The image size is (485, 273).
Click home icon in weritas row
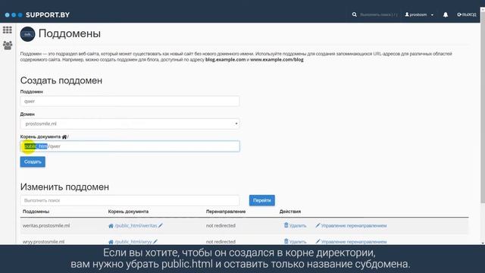pyautogui.click(x=111, y=226)
